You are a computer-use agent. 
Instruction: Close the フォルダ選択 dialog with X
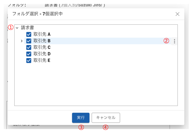point(177,14)
